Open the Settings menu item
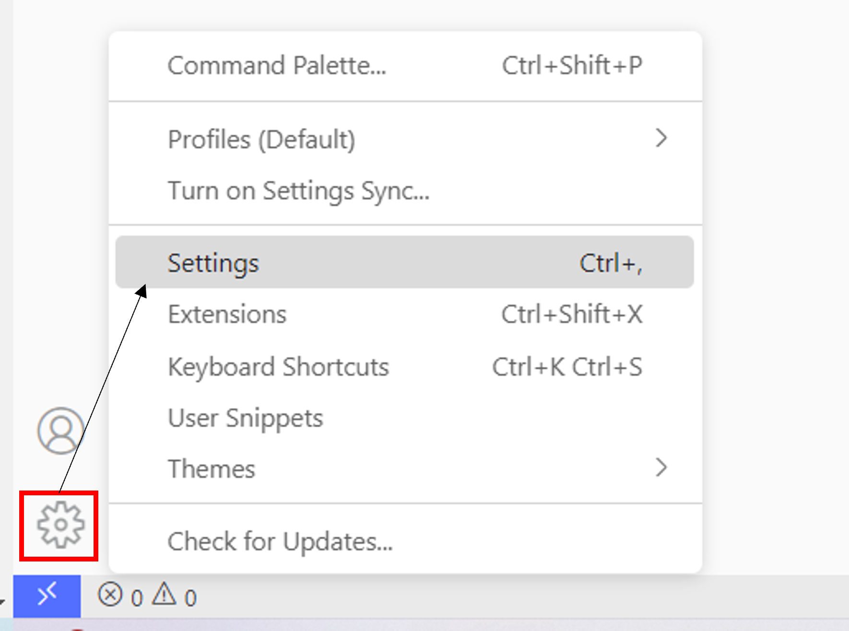The image size is (849, 631). [405, 262]
